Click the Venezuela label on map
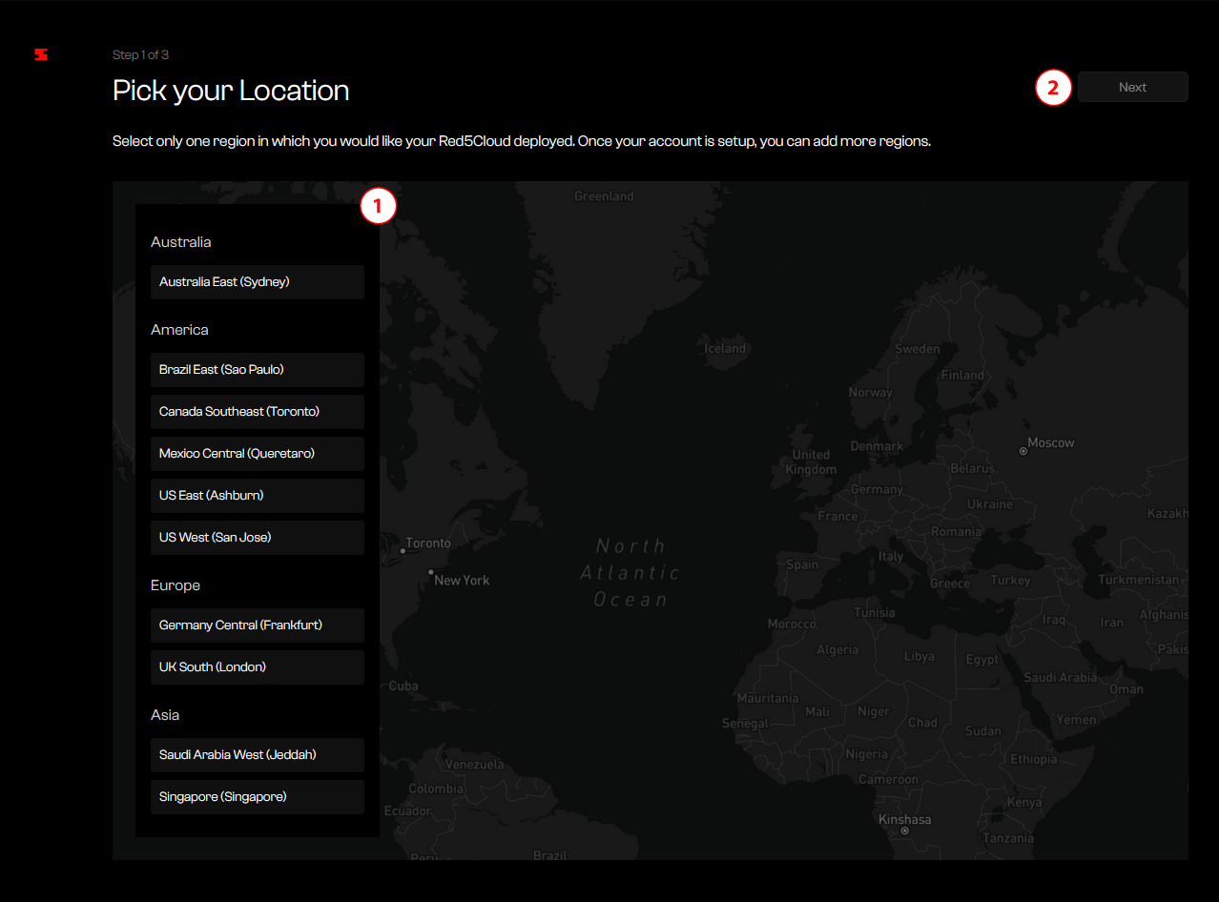 point(475,765)
